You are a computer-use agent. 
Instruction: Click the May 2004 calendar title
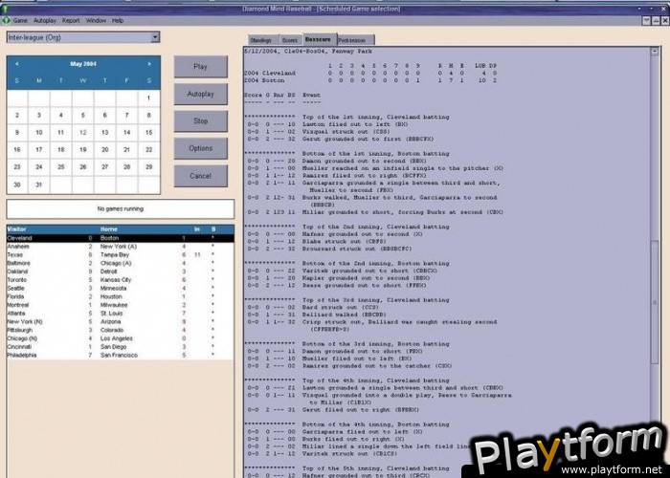83,64
